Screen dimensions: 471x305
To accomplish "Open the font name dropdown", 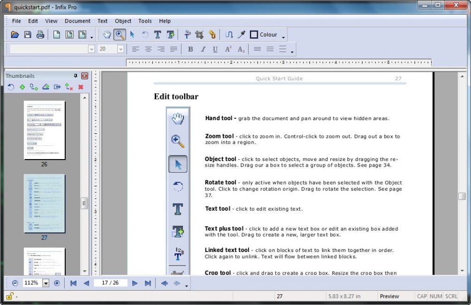I will (91, 49).
